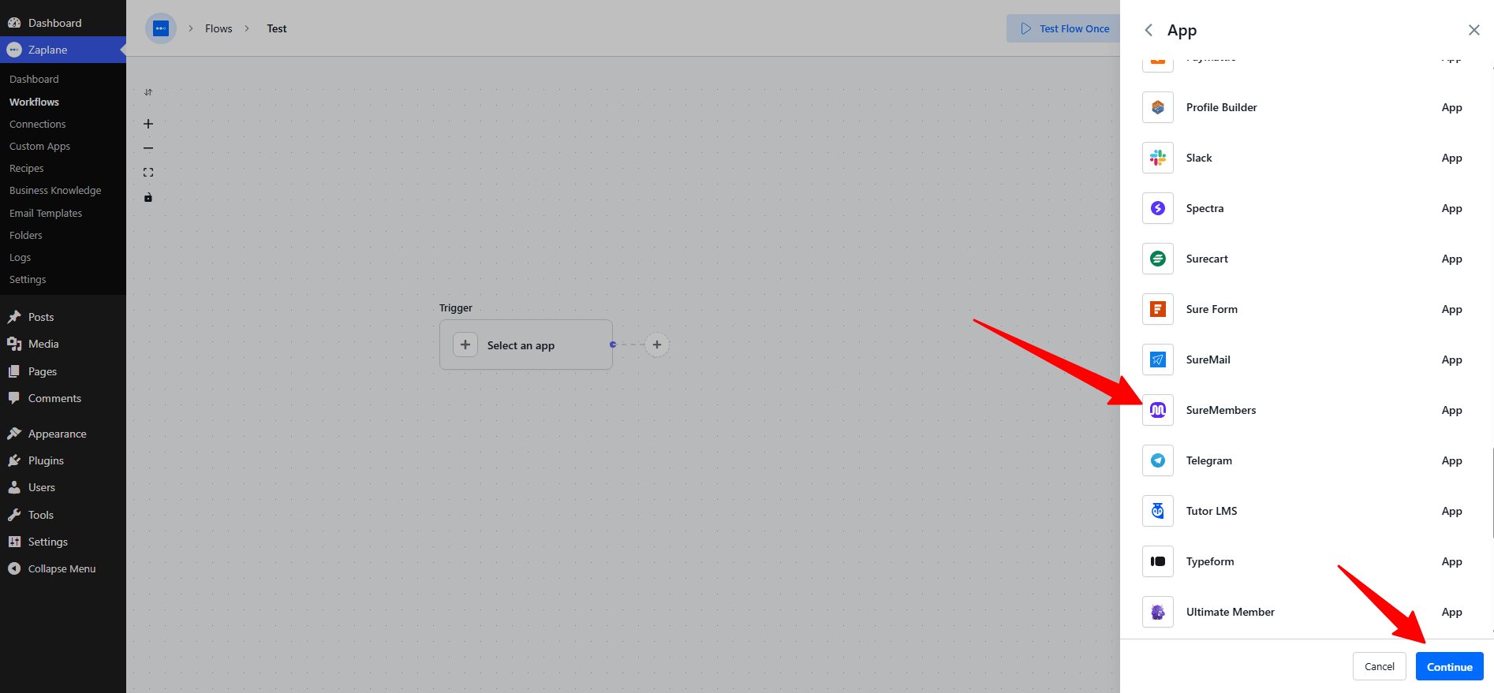The height and width of the screenshot is (693, 1494).
Task: Click the Spectra row label
Action: (x=1205, y=208)
